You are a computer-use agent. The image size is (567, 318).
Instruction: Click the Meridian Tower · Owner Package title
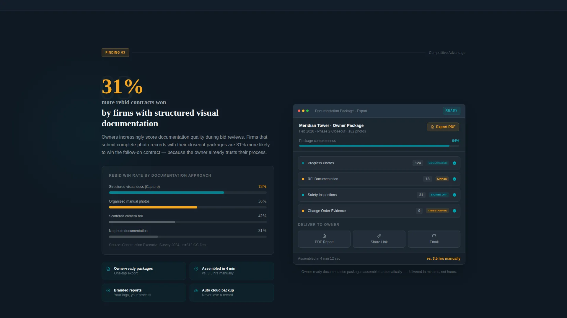tap(331, 125)
